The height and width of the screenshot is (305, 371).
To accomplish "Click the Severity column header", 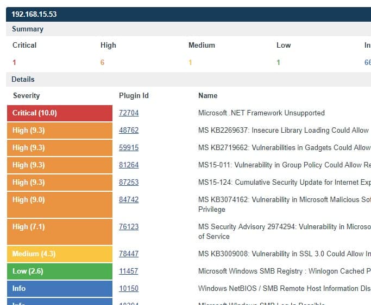I will click(x=27, y=95).
